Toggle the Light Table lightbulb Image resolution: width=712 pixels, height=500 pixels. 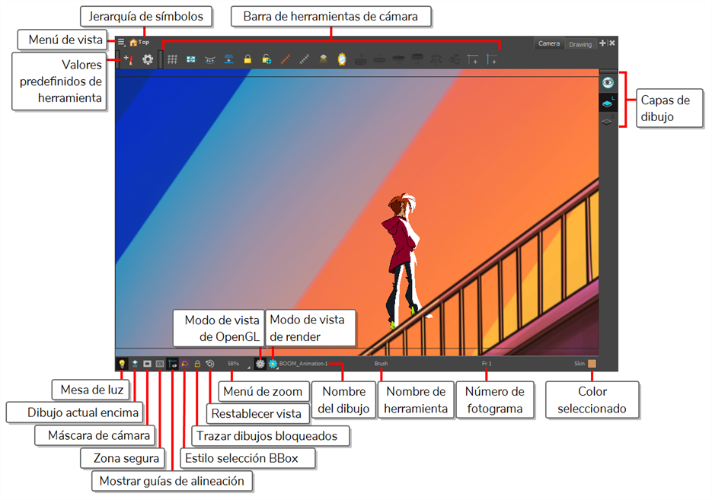[122, 364]
